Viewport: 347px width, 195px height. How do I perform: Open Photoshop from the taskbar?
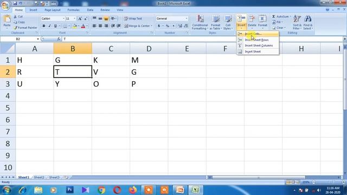70,190
